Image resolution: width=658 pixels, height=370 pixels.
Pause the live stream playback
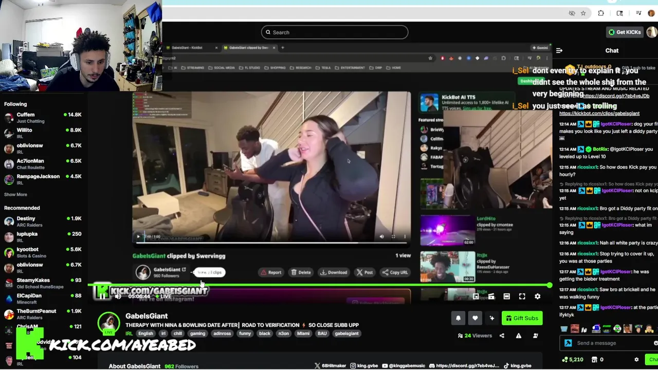coord(102,296)
